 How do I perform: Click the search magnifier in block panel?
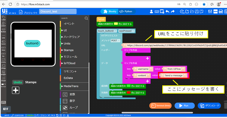(x=86, y=18)
